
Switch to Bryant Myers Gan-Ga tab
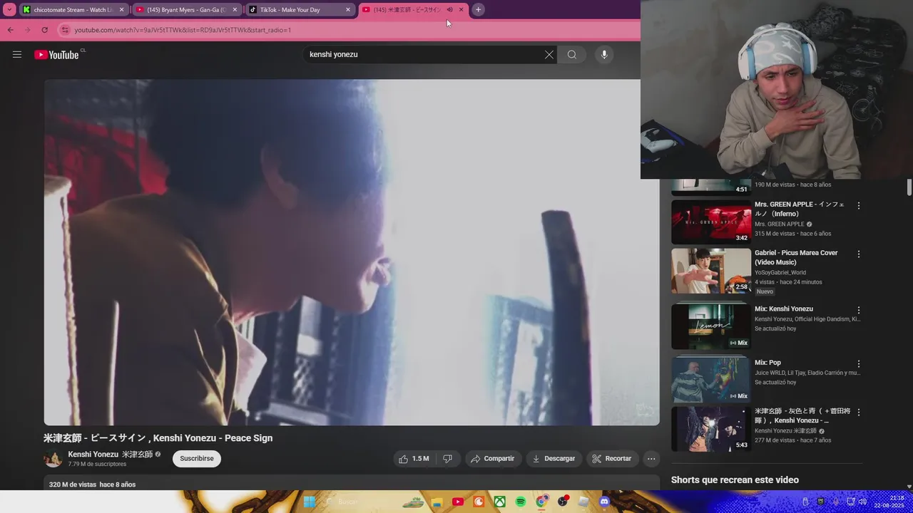point(185,10)
